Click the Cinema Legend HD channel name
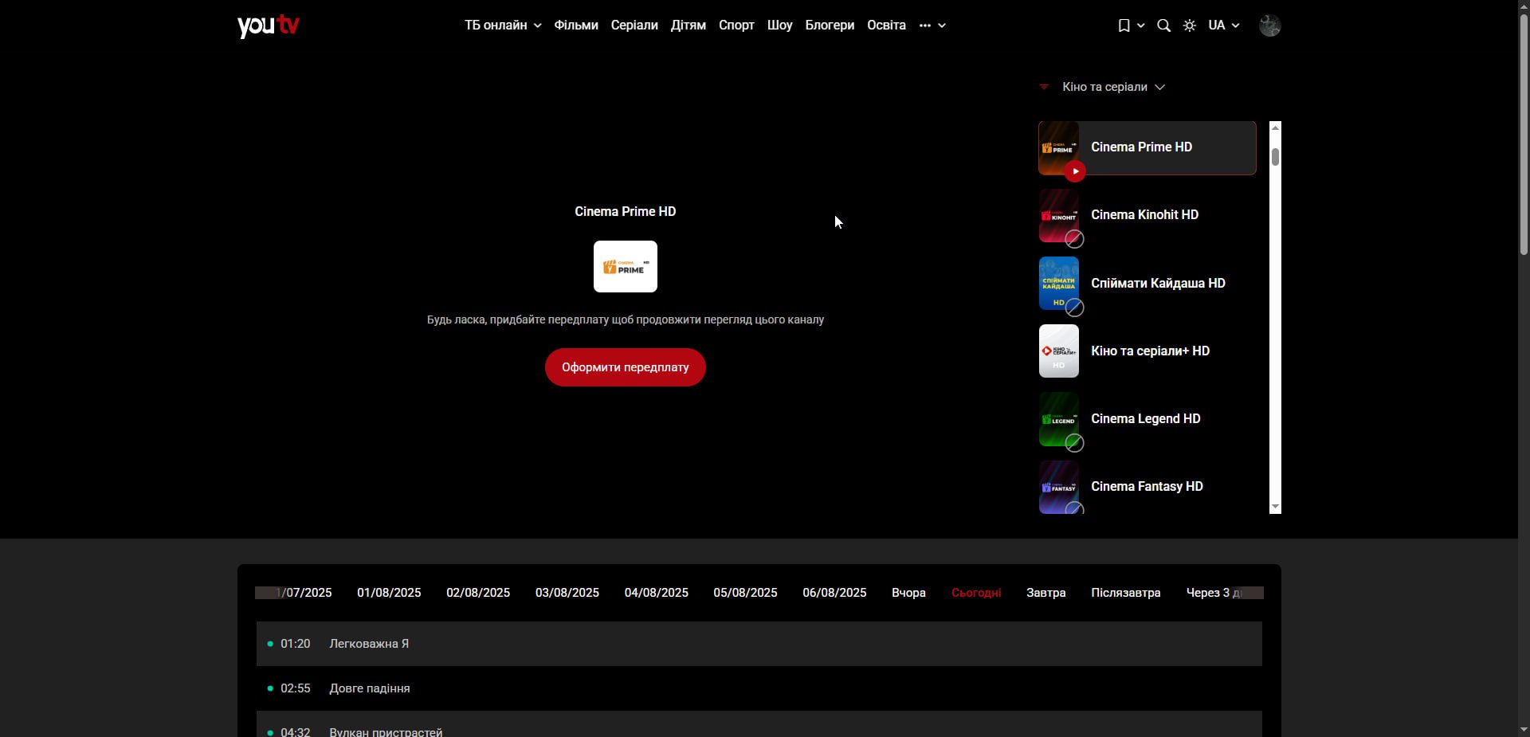This screenshot has height=737, width=1530. pyautogui.click(x=1145, y=419)
